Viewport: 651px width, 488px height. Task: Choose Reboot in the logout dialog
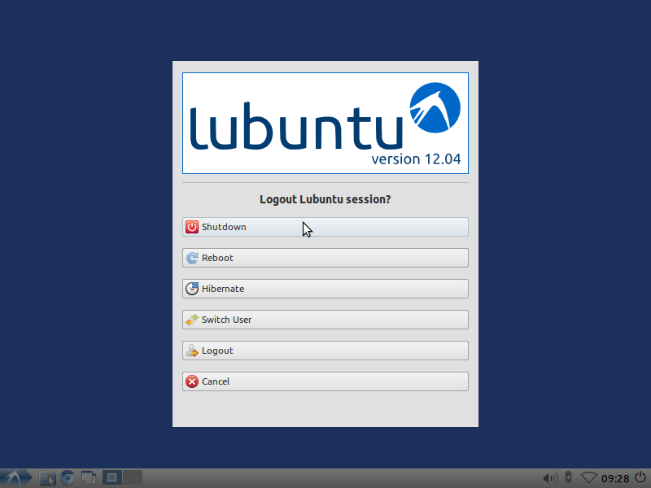[x=325, y=258]
